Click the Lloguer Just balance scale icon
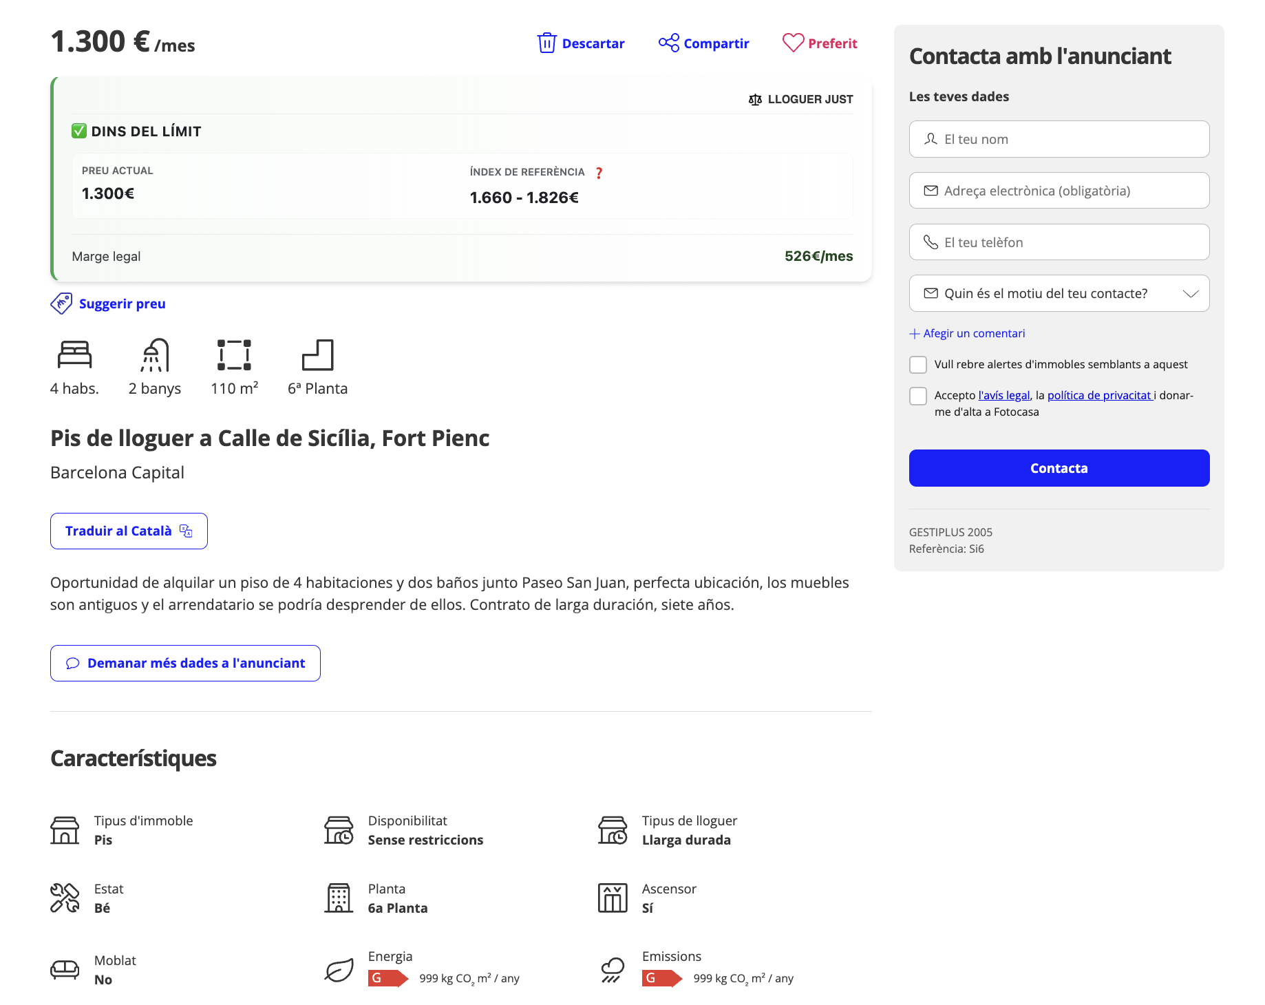This screenshot has width=1265, height=1005. (755, 100)
